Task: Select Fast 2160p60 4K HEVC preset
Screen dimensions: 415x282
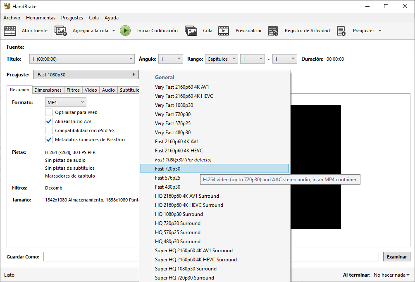Action: click(x=215, y=151)
